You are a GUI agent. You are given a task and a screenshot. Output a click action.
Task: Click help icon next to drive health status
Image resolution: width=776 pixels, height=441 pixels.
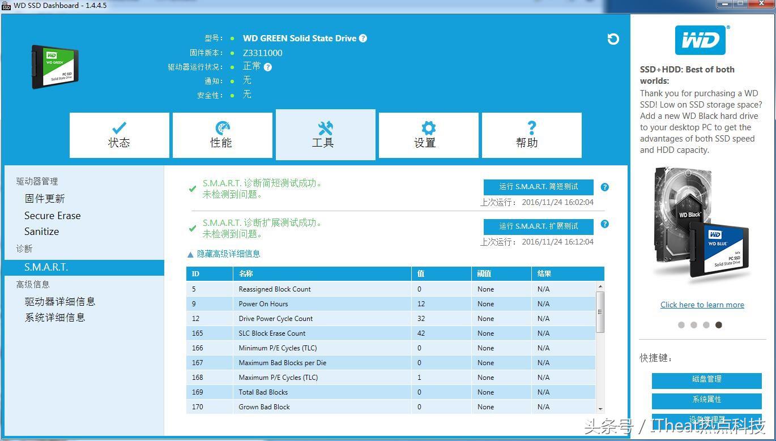click(x=267, y=66)
